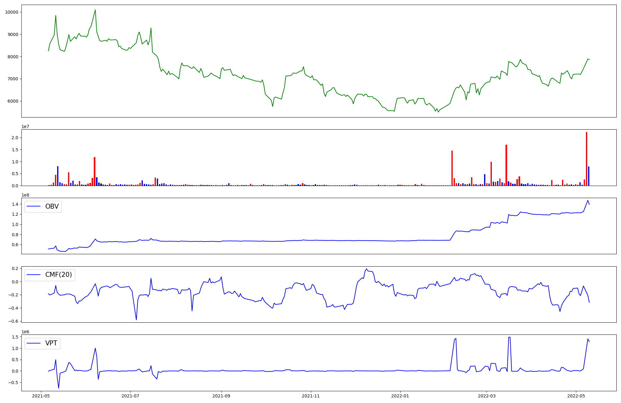Click the tallest red volume bar
The image size is (621, 403).
click(x=587, y=159)
